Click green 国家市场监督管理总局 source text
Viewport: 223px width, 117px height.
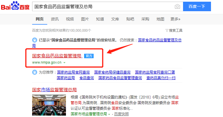pos(89,114)
